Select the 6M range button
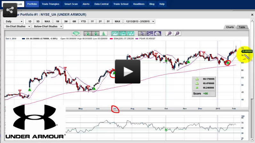255x143 pixels. click(74, 21)
